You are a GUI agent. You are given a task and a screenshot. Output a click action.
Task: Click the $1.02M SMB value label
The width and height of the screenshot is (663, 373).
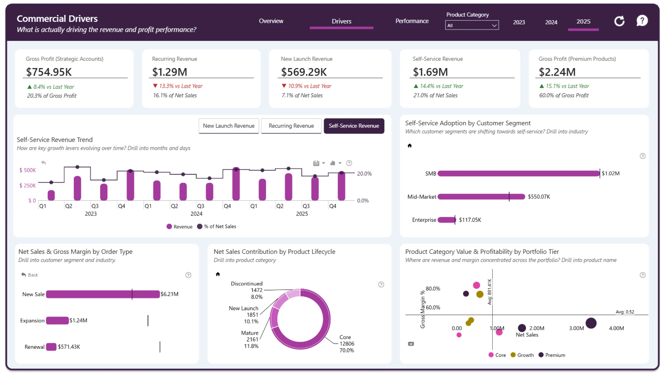pyautogui.click(x=611, y=173)
